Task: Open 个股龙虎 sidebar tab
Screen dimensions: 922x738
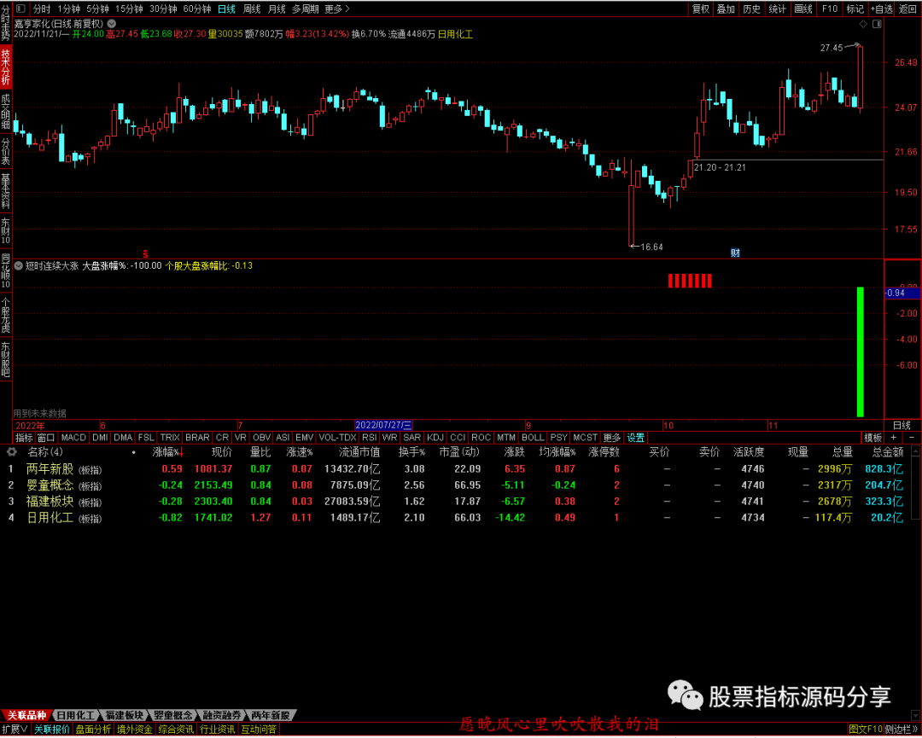Action: (x=5, y=315)
